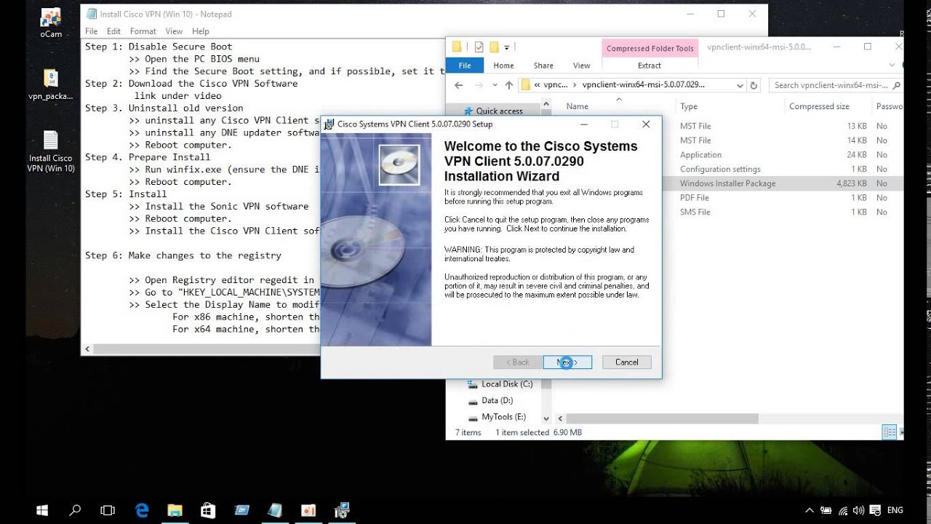Click the Explorer Forward navigation arrow
This screenshot has width=931, height=524.
point(479,85)
